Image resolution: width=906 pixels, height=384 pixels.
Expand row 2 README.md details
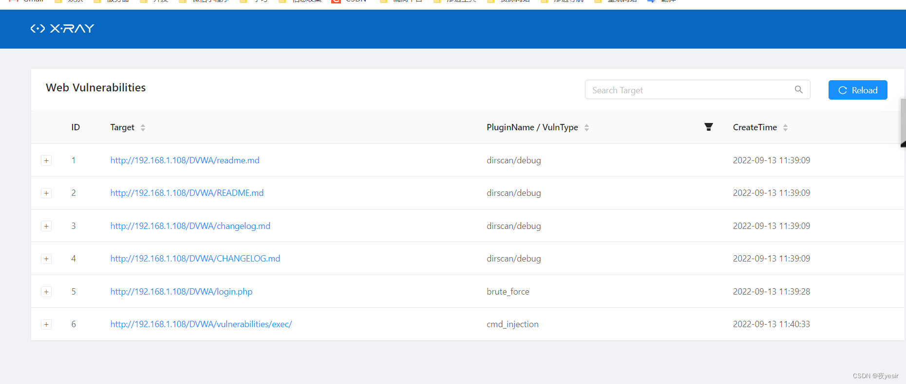[x=46, y=193]
